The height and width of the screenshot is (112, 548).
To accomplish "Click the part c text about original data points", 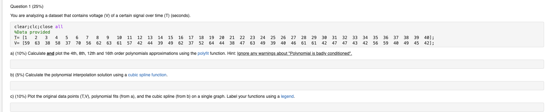I will point(152,96).
